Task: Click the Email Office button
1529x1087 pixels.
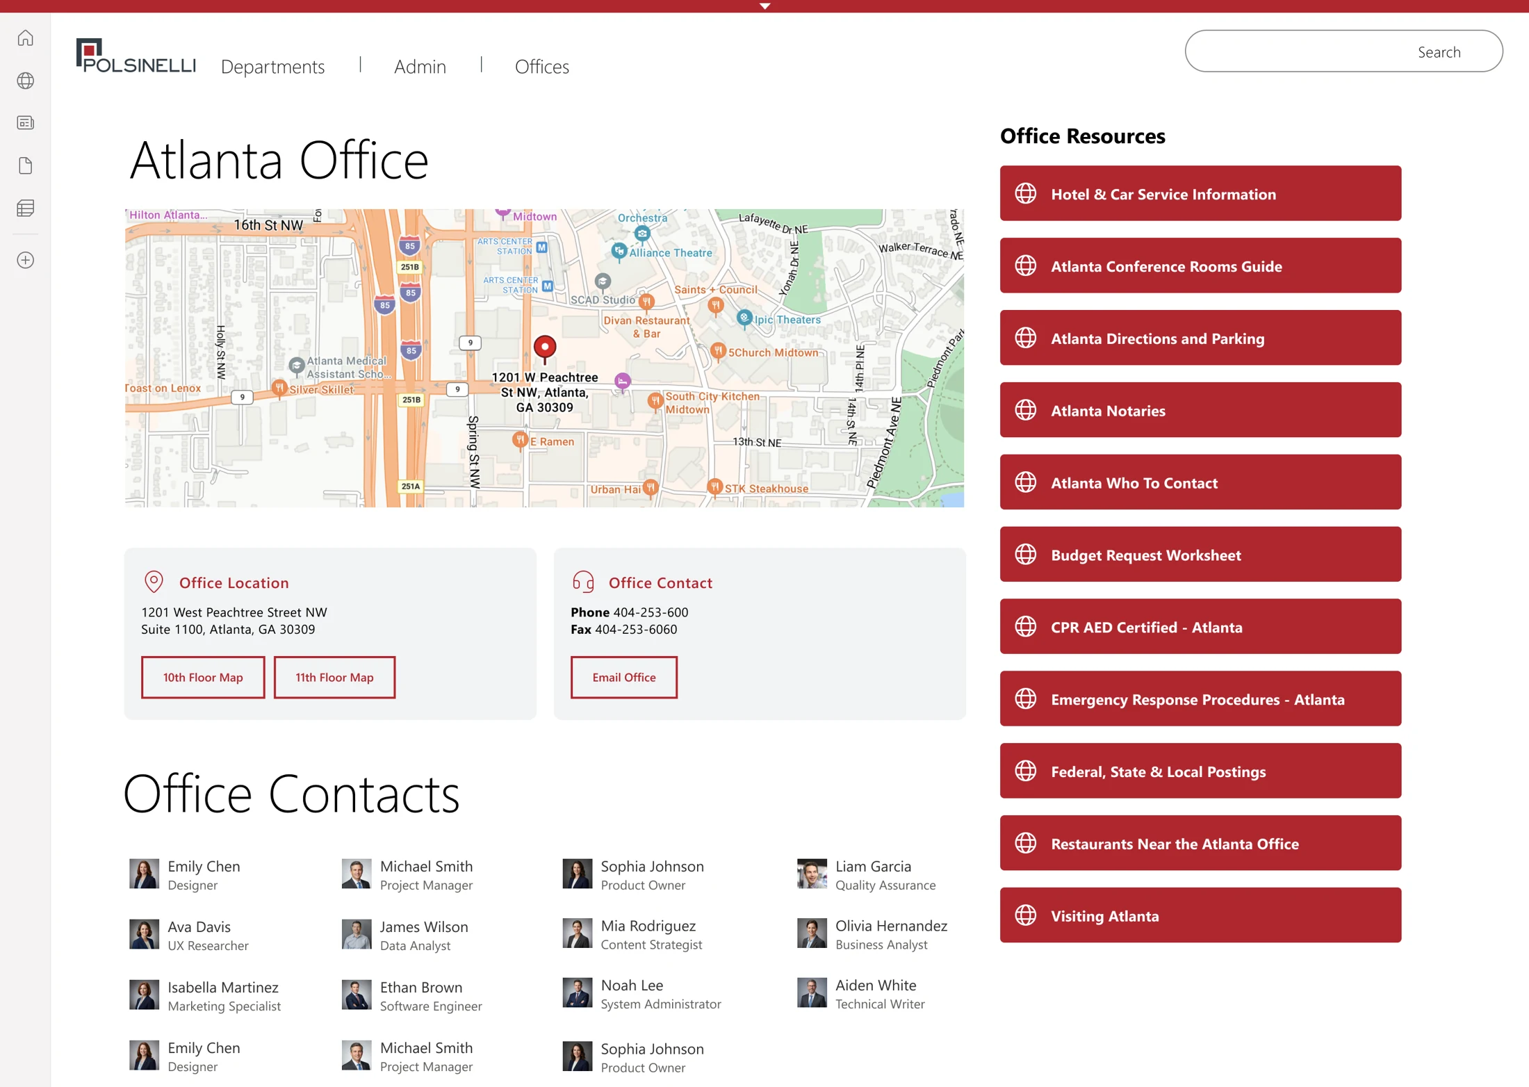Action: pyautogui.click(x=623, y=677)
